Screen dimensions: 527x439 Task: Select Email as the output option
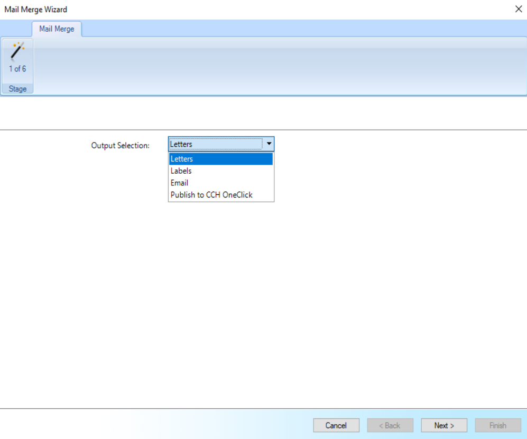(221, 183)
